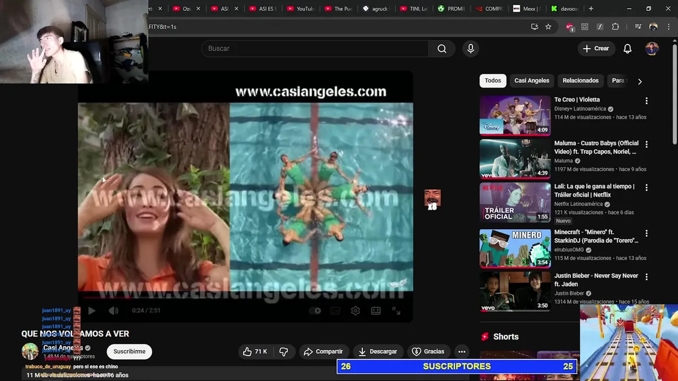Focus the Buscar search field
Screen dimensions: 678x381
point(315,49)
